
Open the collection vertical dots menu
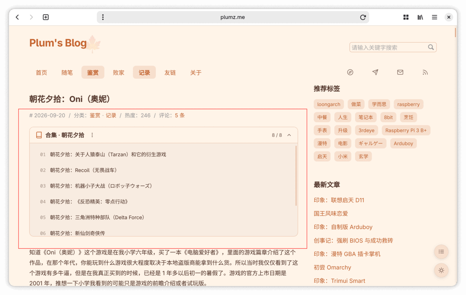[92, 135]
